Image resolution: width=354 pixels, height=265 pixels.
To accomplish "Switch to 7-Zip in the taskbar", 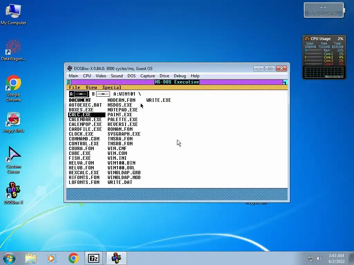I will point(94,258).
